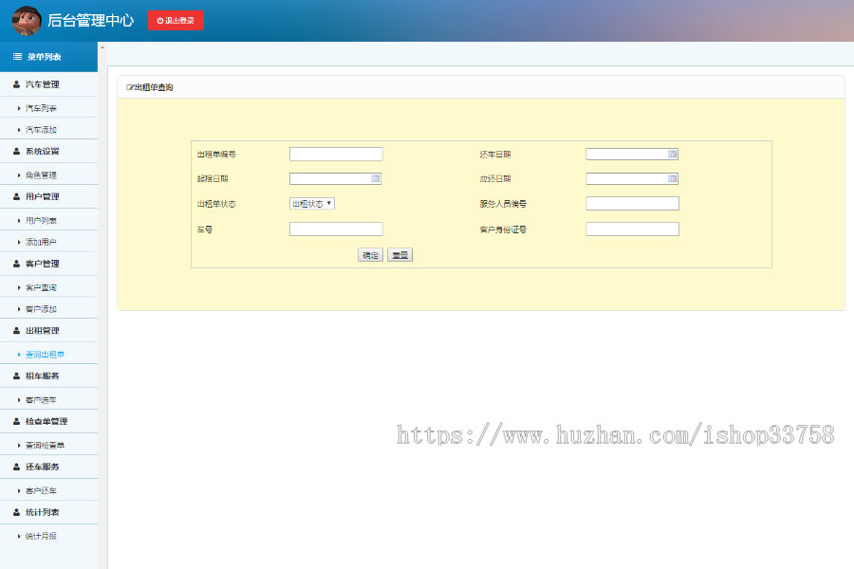Click inside the 客户身份证号 input field

(632, 228)
